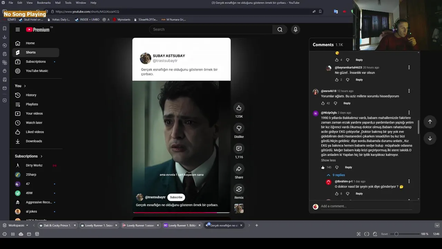The image size is (442, 249).
Task: Focus the YouTube search field
Action: pos(211,29)
